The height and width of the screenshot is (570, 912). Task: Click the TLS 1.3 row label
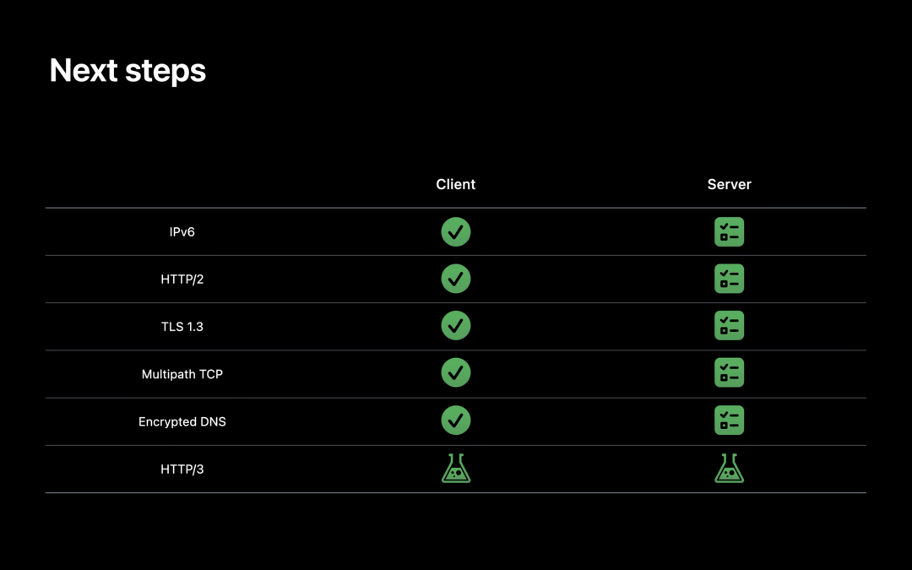pyautogui.click(x=182, y=326)
